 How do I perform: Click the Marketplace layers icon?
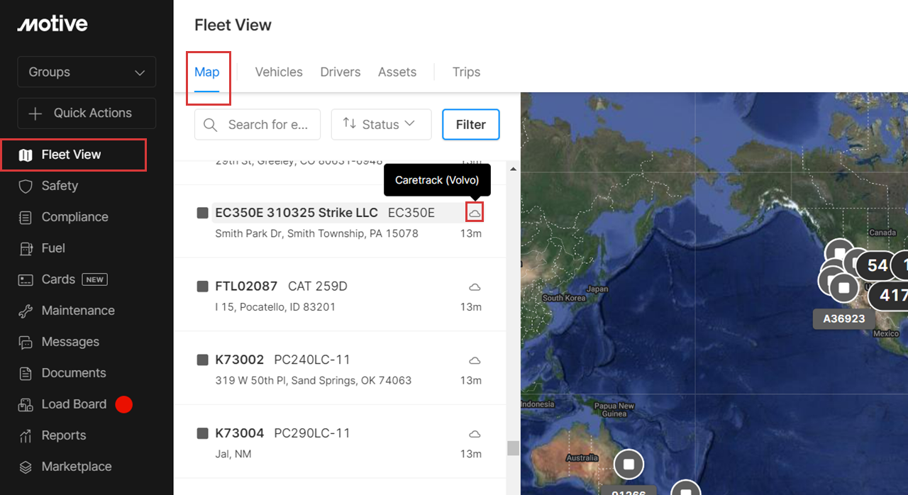pyautogui.click(x=26, y=467)
